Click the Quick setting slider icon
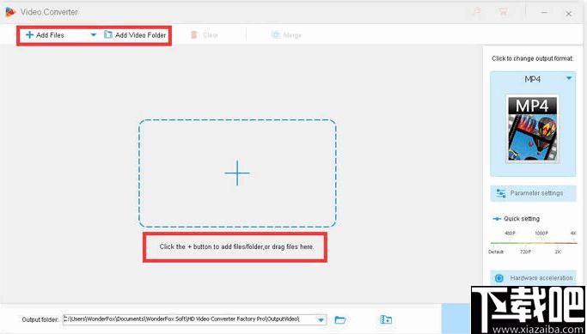The height and width of the screenshot is (334, 587). [x=497, y=219]
